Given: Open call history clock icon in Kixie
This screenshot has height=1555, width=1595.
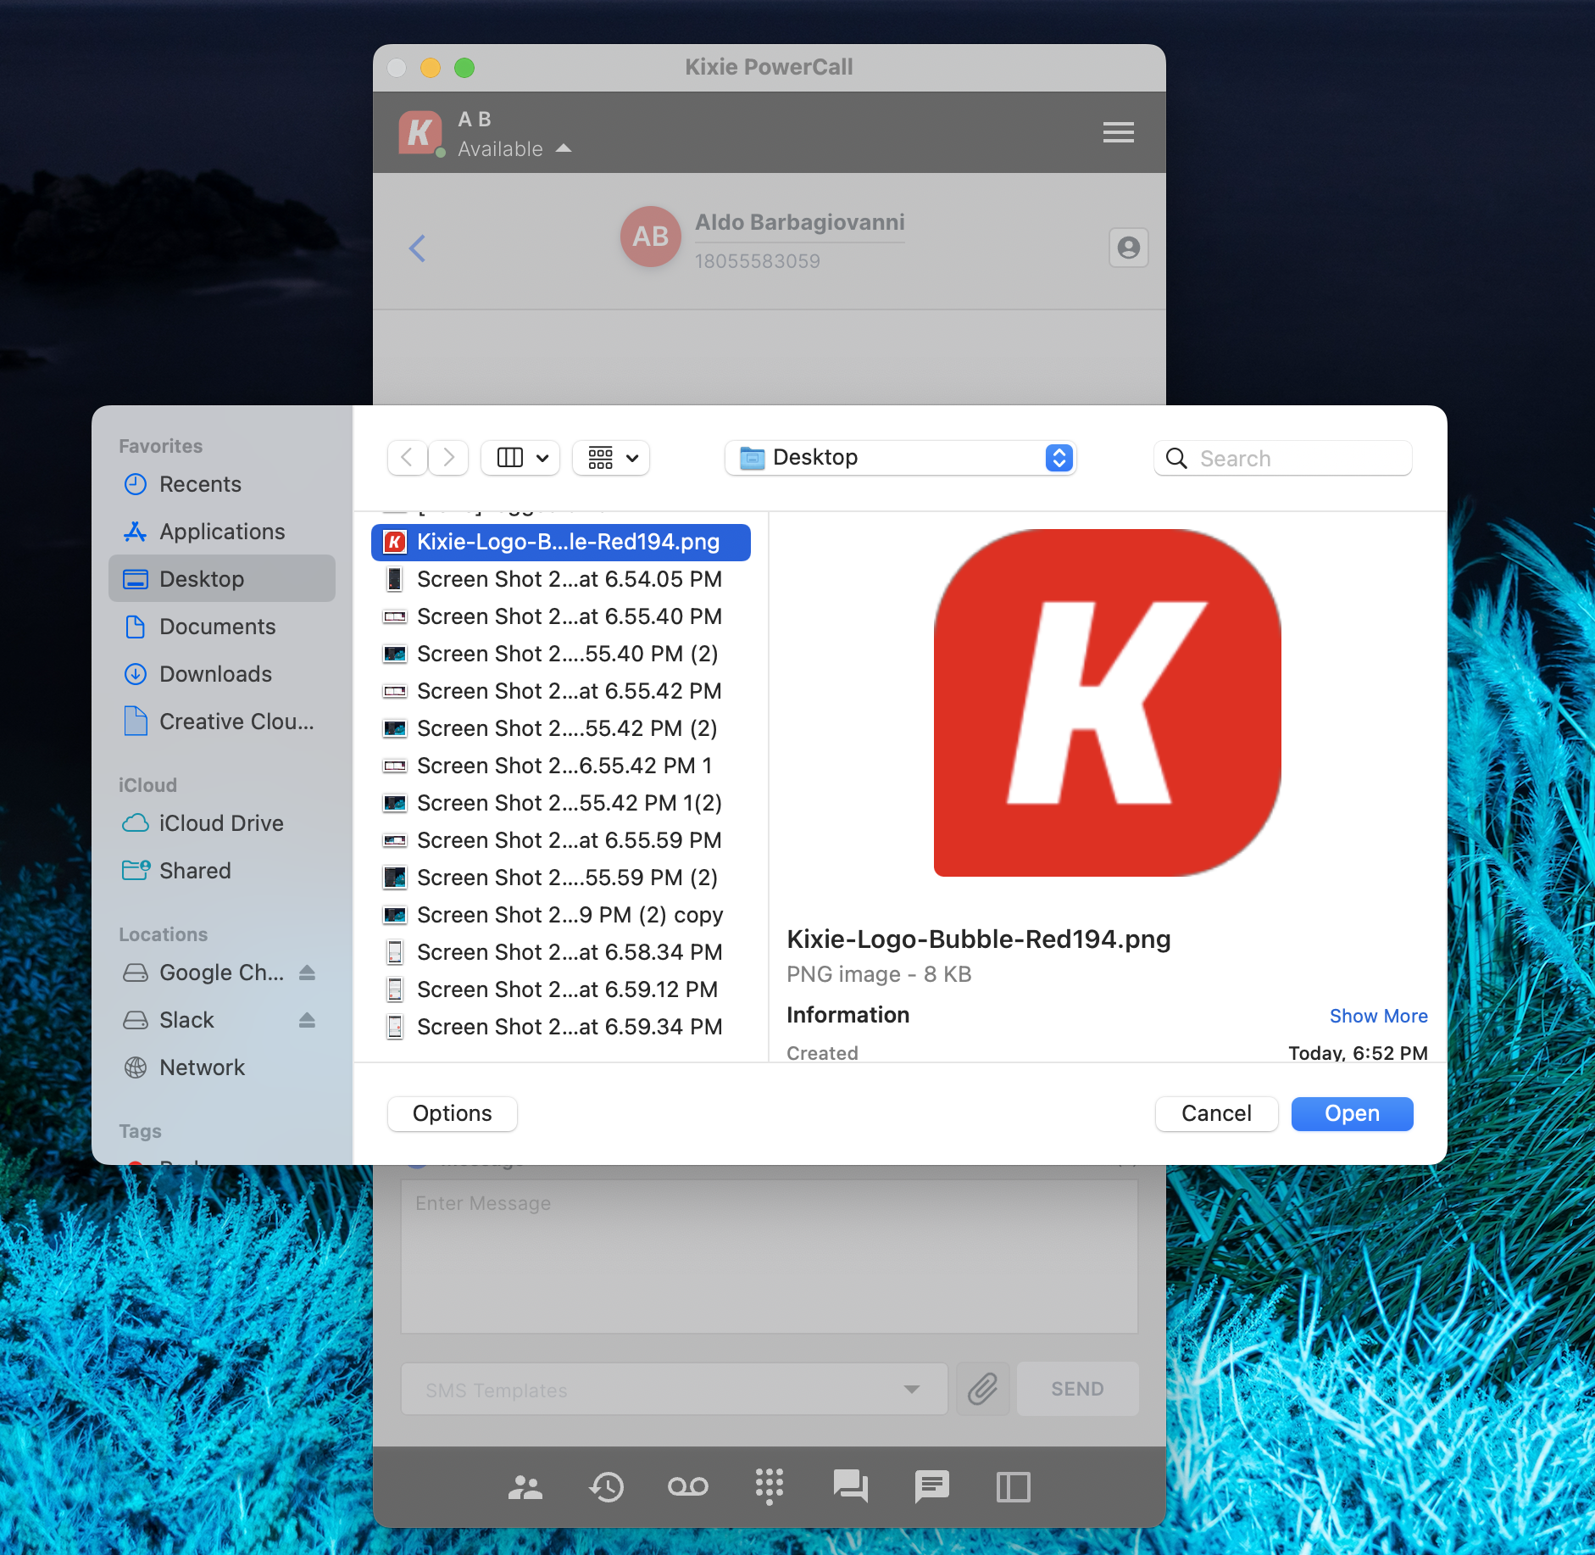Looking at the screenshot, I should [607, 1486].
